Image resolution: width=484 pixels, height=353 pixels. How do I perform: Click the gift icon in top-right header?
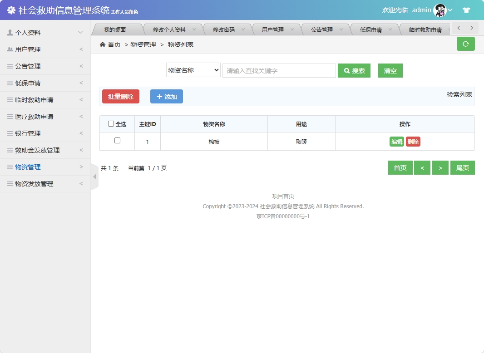coord(466,10)
